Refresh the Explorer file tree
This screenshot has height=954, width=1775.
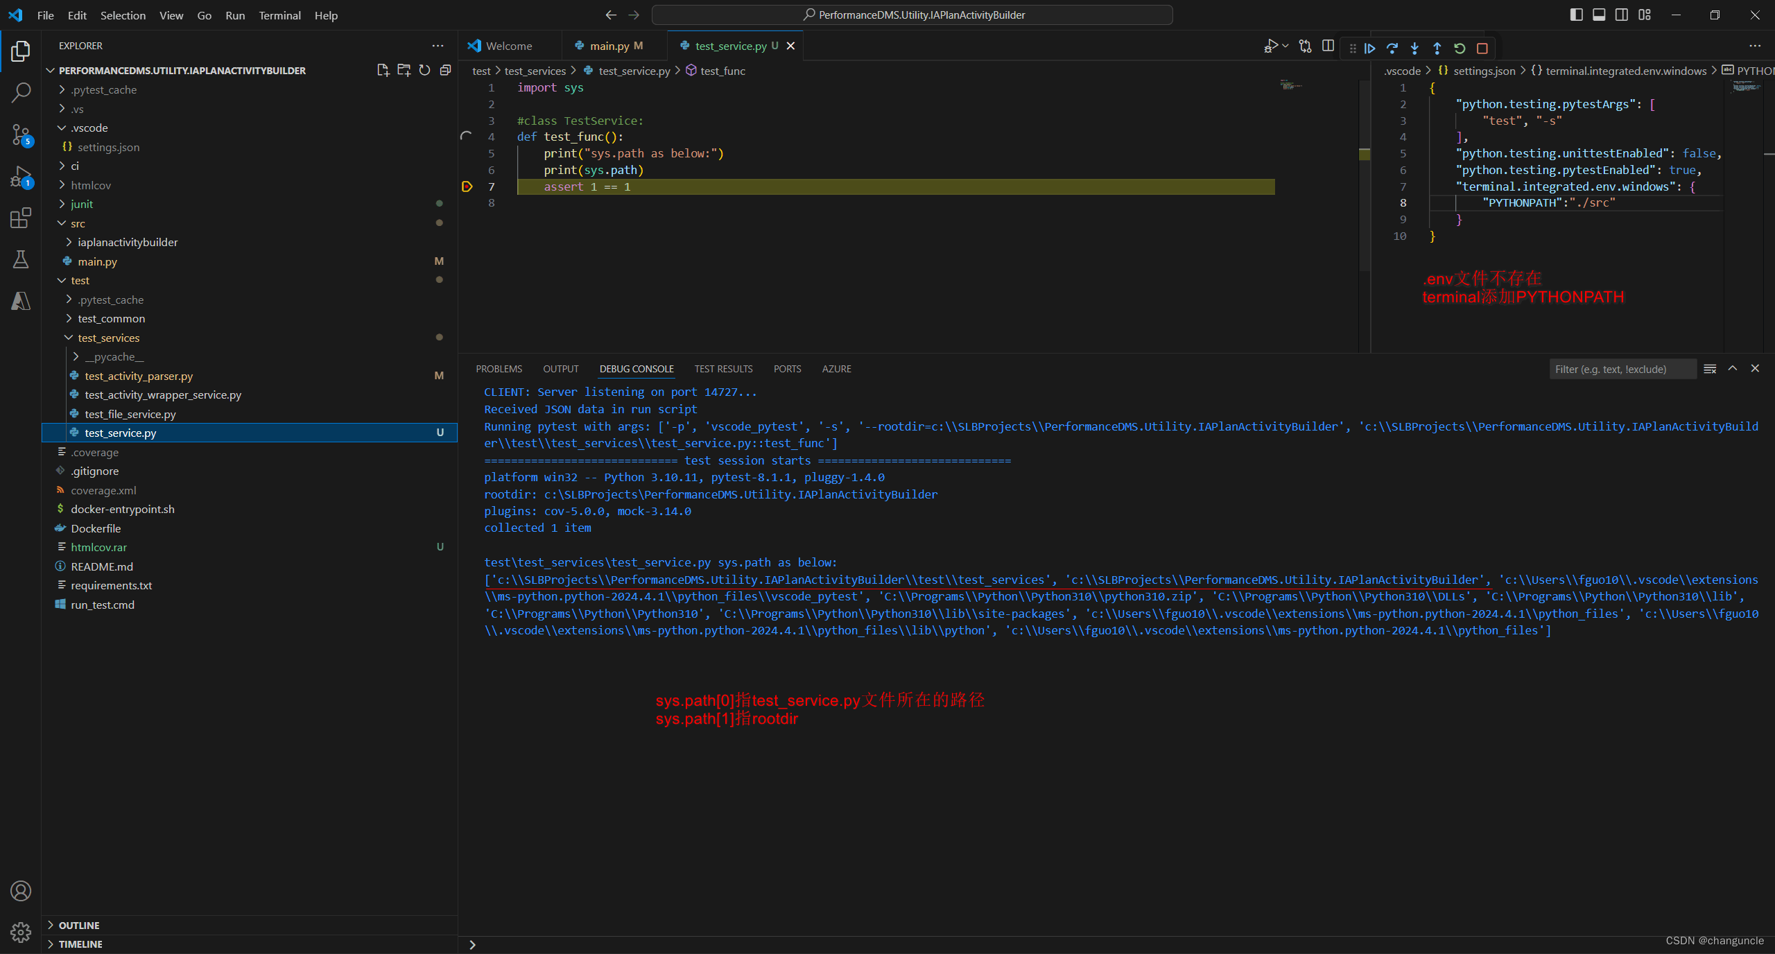coord(424,70)
